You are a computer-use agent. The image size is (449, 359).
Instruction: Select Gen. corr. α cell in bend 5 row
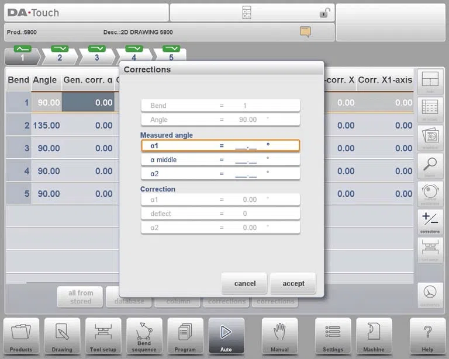coord(88,193)
